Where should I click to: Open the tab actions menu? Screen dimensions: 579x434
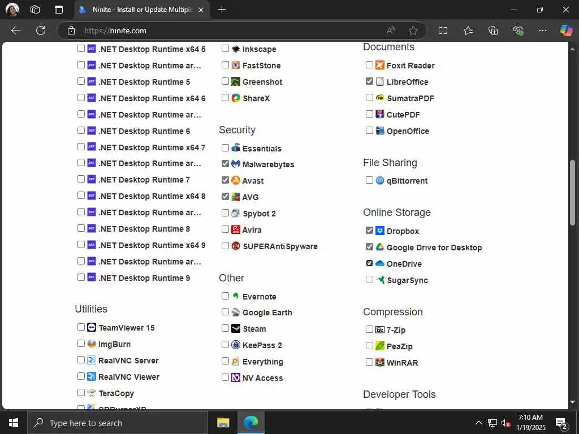click(59, 10)
